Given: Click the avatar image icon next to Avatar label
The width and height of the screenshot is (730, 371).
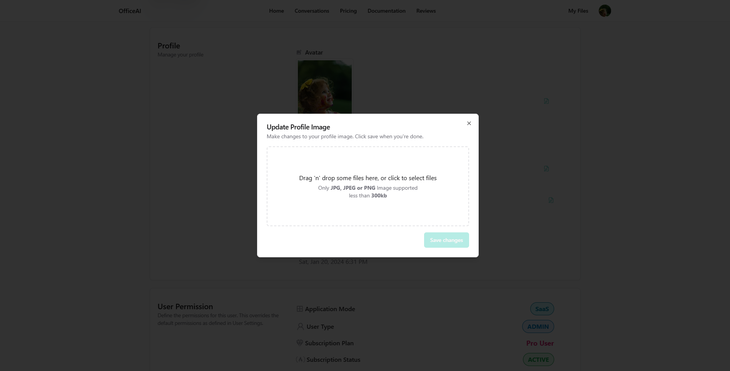Looking at the screenshot, I should pyautogui.click(x=299, y=52).
